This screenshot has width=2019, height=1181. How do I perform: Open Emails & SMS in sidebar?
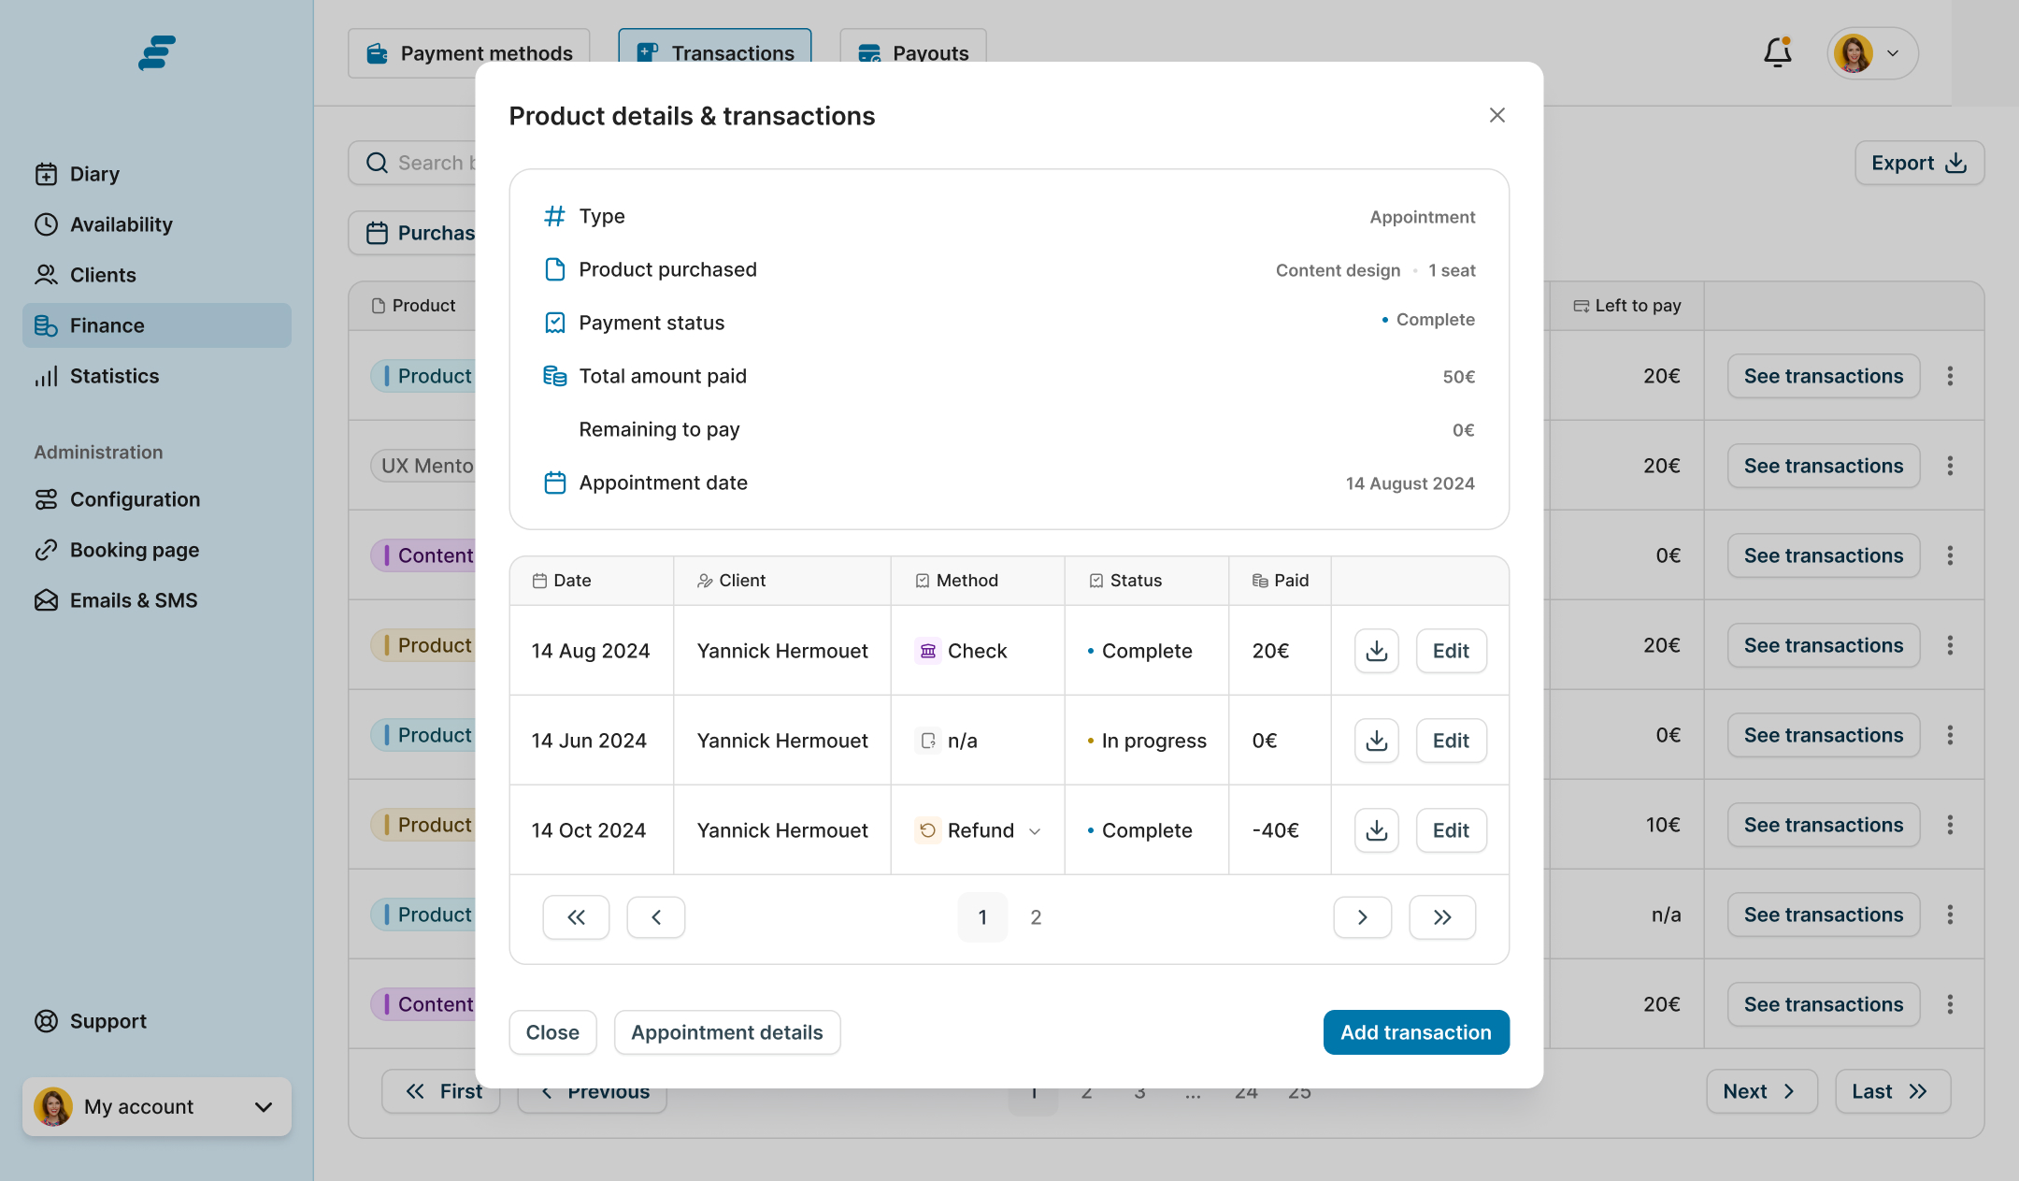coord(133,600)
